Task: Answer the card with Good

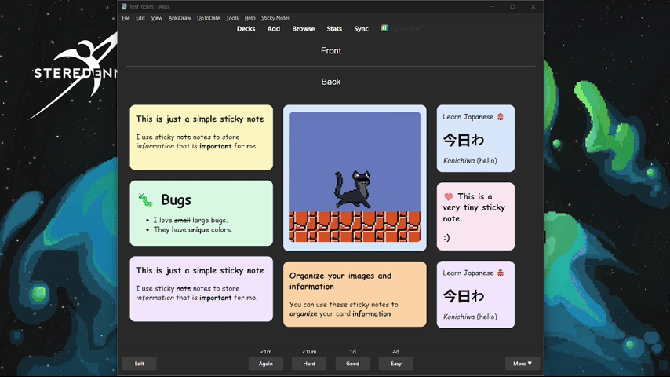Action: click(352, 364)
